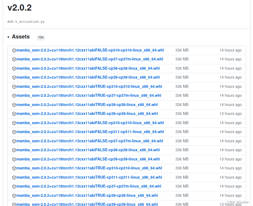Viewport: 253px width, 206px height.
Task: Click the package icon beside cu118torch1.12cxx11abiFALSE-cp310 wheel
Action: 14,50
